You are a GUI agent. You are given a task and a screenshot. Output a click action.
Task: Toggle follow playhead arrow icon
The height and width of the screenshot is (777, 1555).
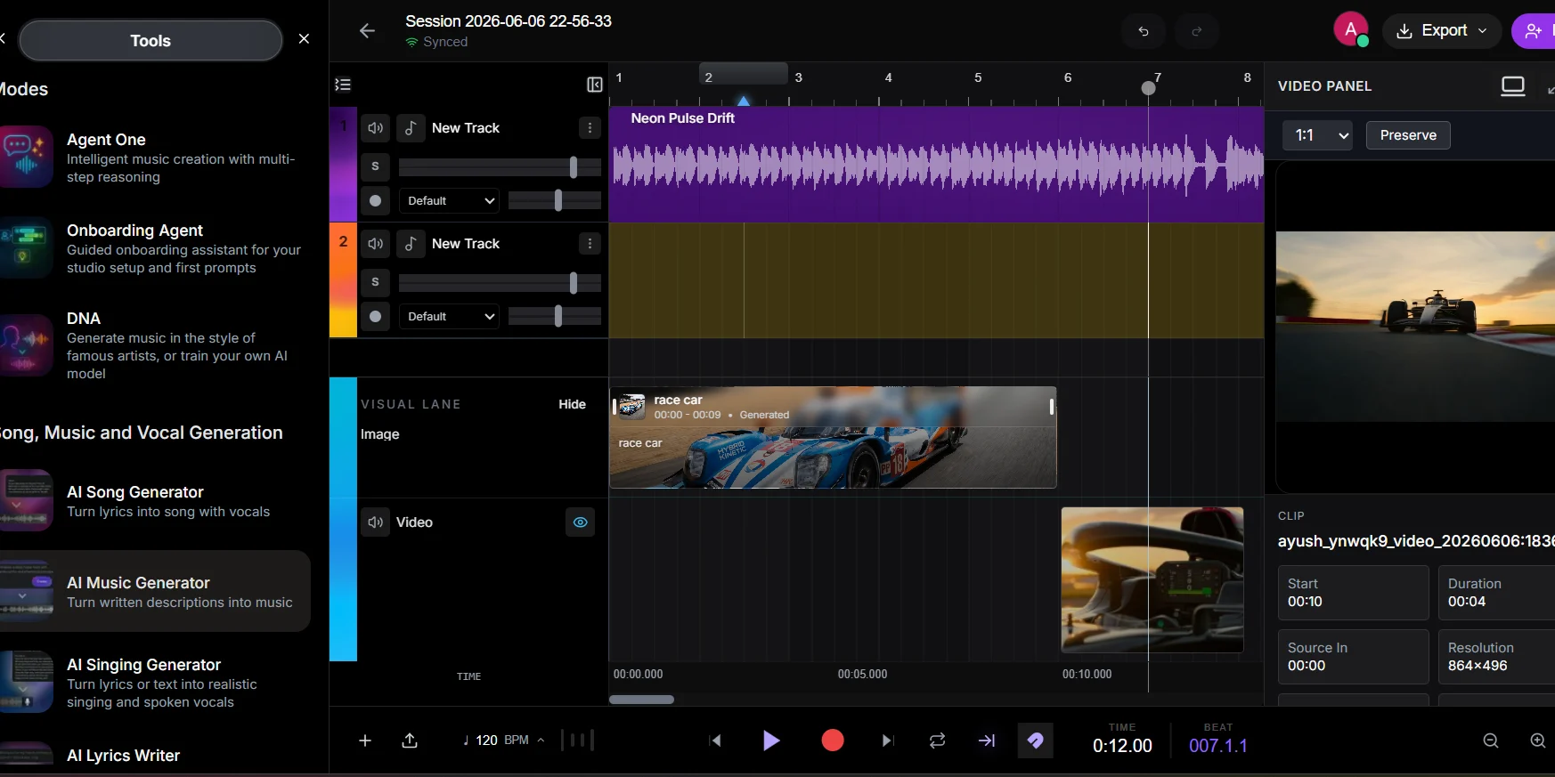click(x=987, y=741)
